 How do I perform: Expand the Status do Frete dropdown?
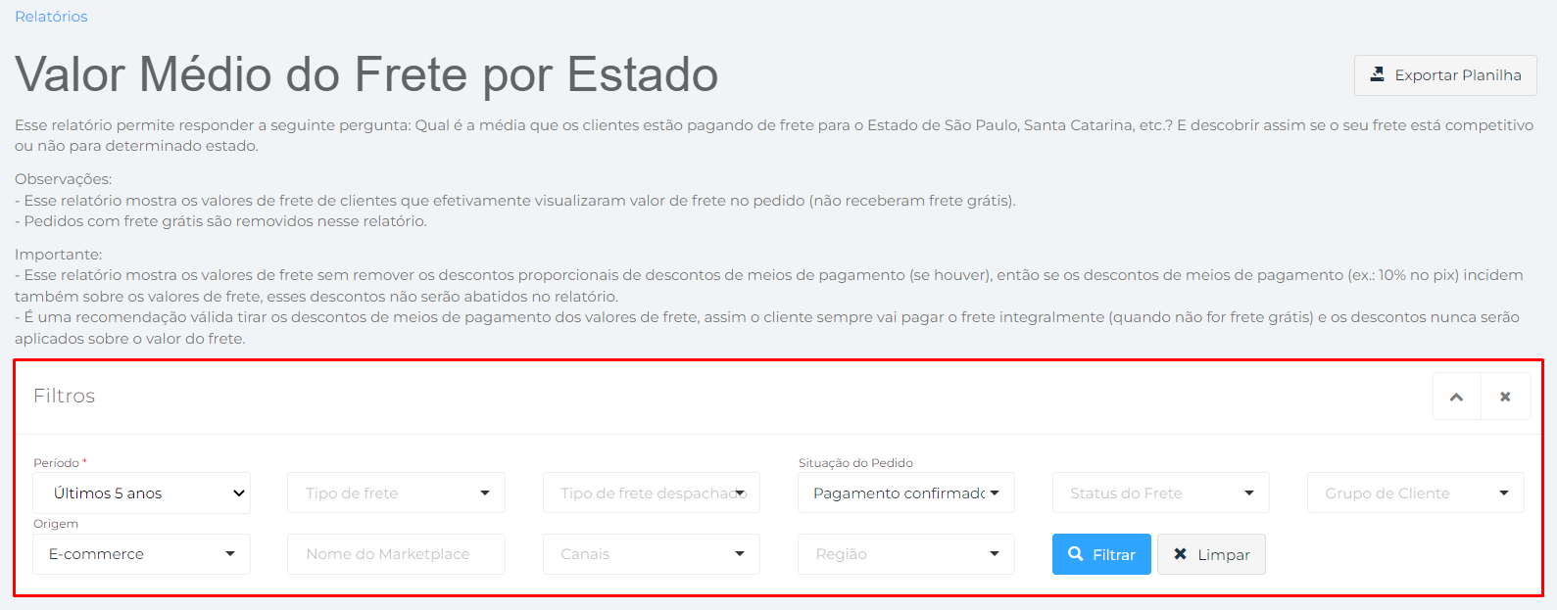click(x=1161, y=493)
